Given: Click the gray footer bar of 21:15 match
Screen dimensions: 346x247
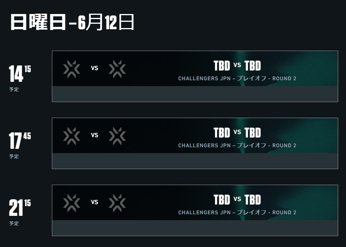Looking at the screenshot, I should tap(195, 228).
